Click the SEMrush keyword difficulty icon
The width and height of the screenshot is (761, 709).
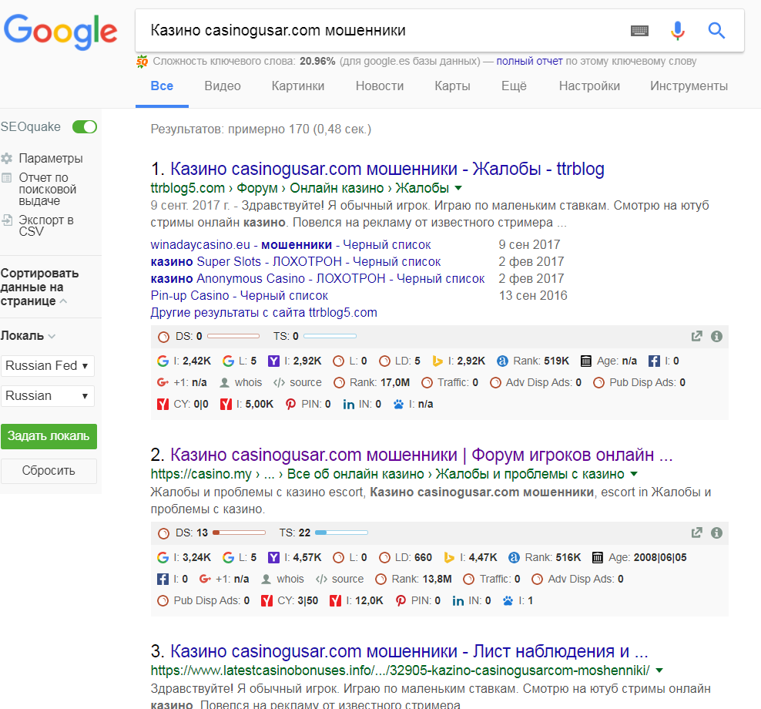142,62
